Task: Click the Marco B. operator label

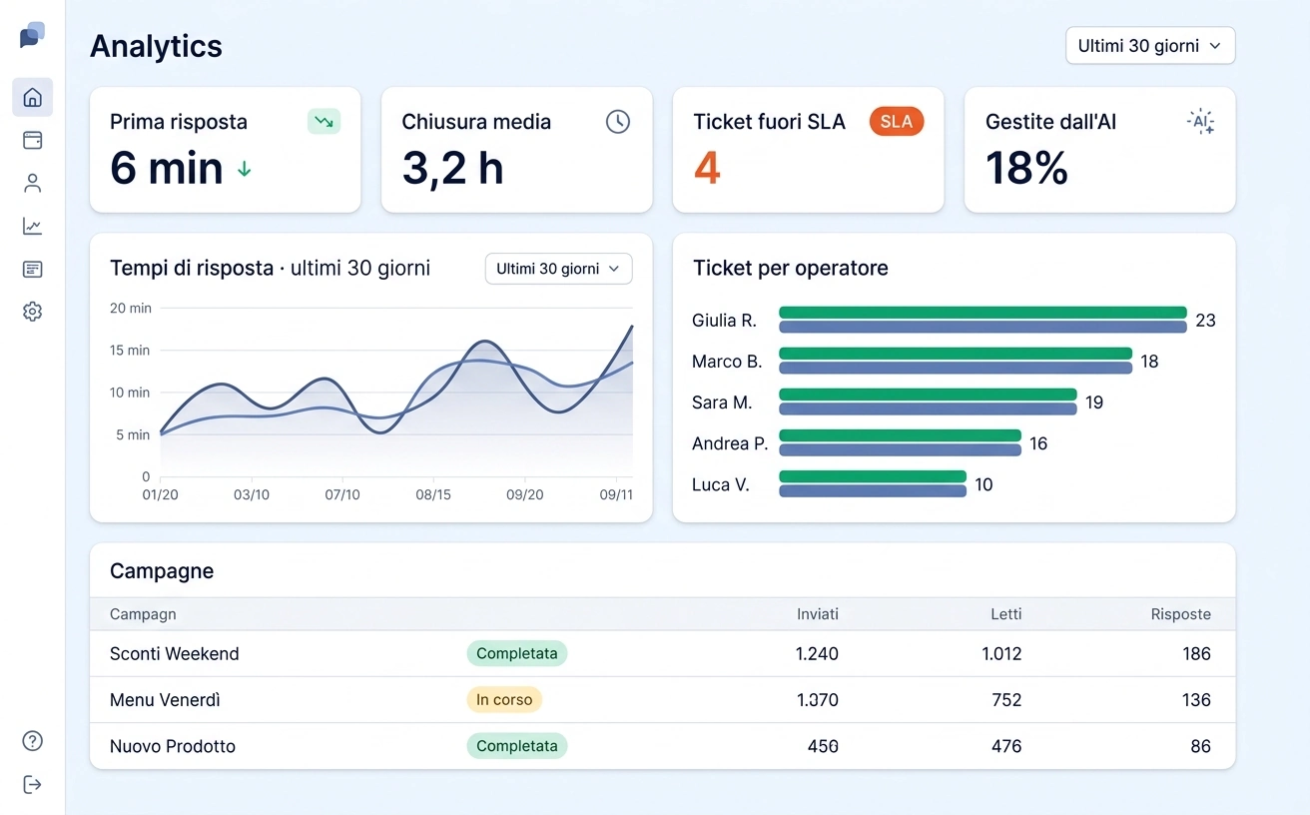Action: coord(727,362)
